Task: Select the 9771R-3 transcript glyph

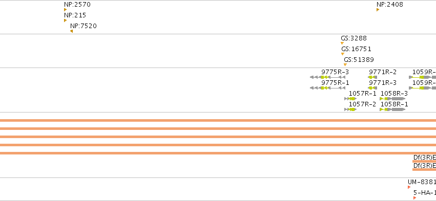Action: (x=372, y=88)
